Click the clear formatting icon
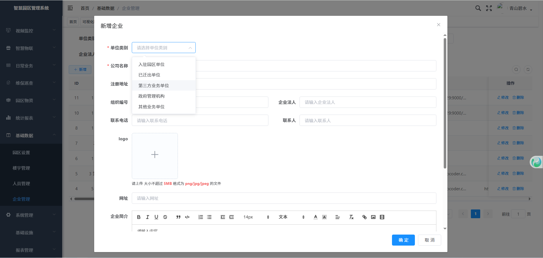543x258 pixels. [351, 217]
